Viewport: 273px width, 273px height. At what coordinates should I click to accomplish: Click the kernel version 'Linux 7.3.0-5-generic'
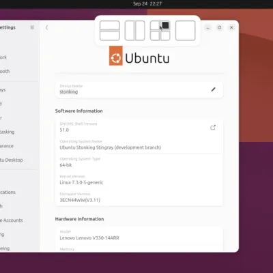(x=81, y=182)
